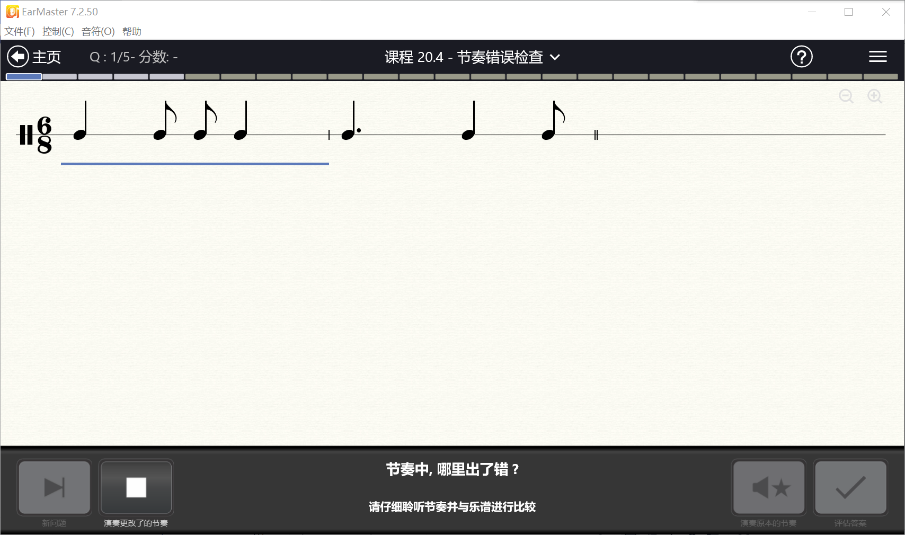905x535 pixels.
Task: Open the hamburger menu icon
Action: click(x=877, y=57)
